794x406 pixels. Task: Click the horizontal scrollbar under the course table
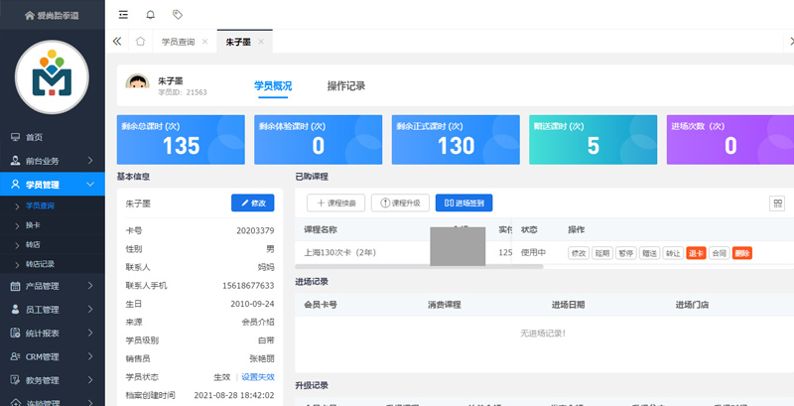[x=419, y=266]
